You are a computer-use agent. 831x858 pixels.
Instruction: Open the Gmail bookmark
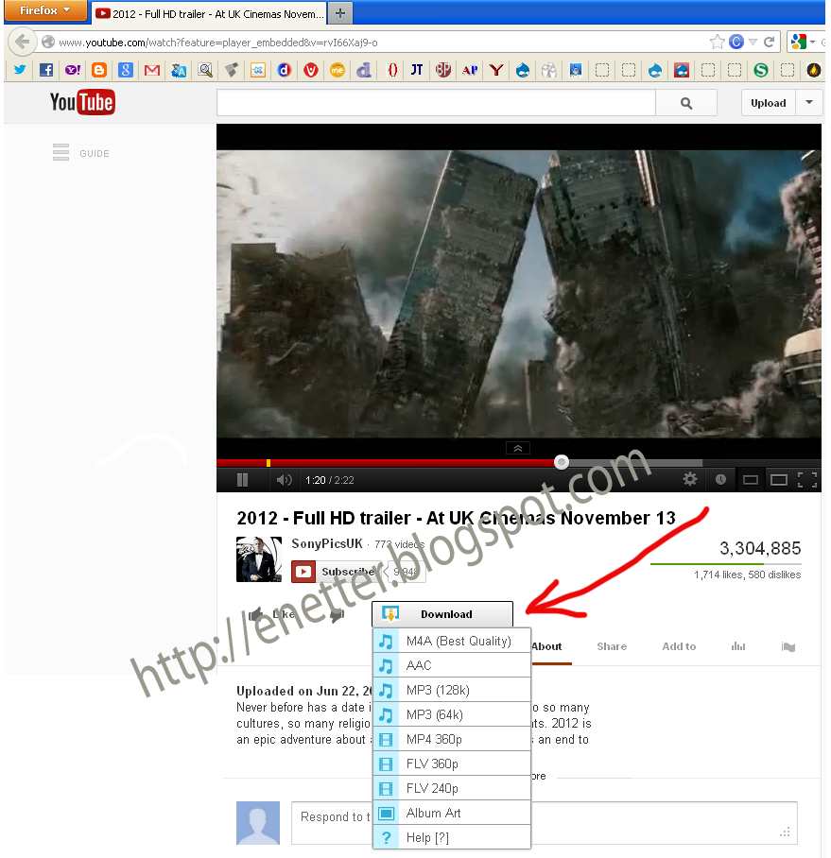tap(152, 70)
